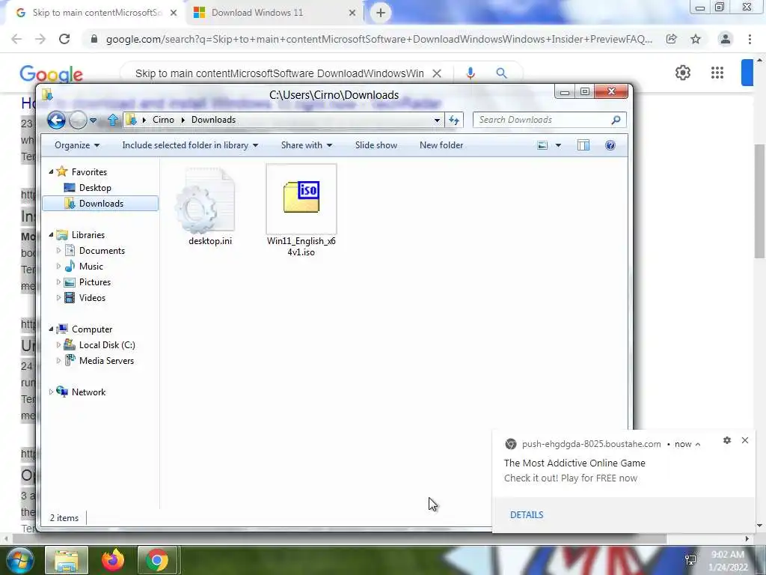Open notification settings gear
The width and height of the screenshot is (766, 575).
(x=727, y=440)
